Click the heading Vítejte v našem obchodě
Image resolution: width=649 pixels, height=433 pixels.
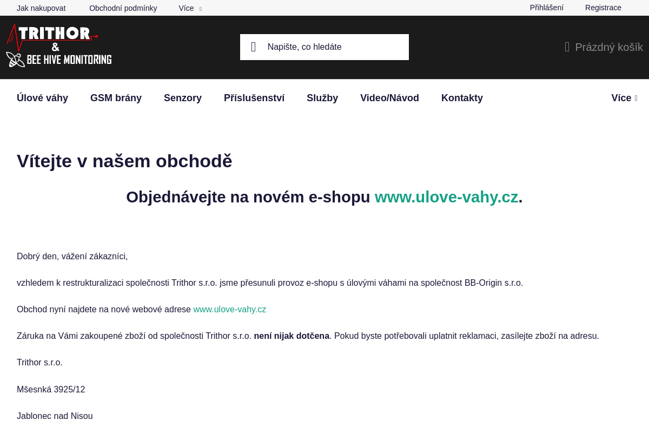(124, 161)
